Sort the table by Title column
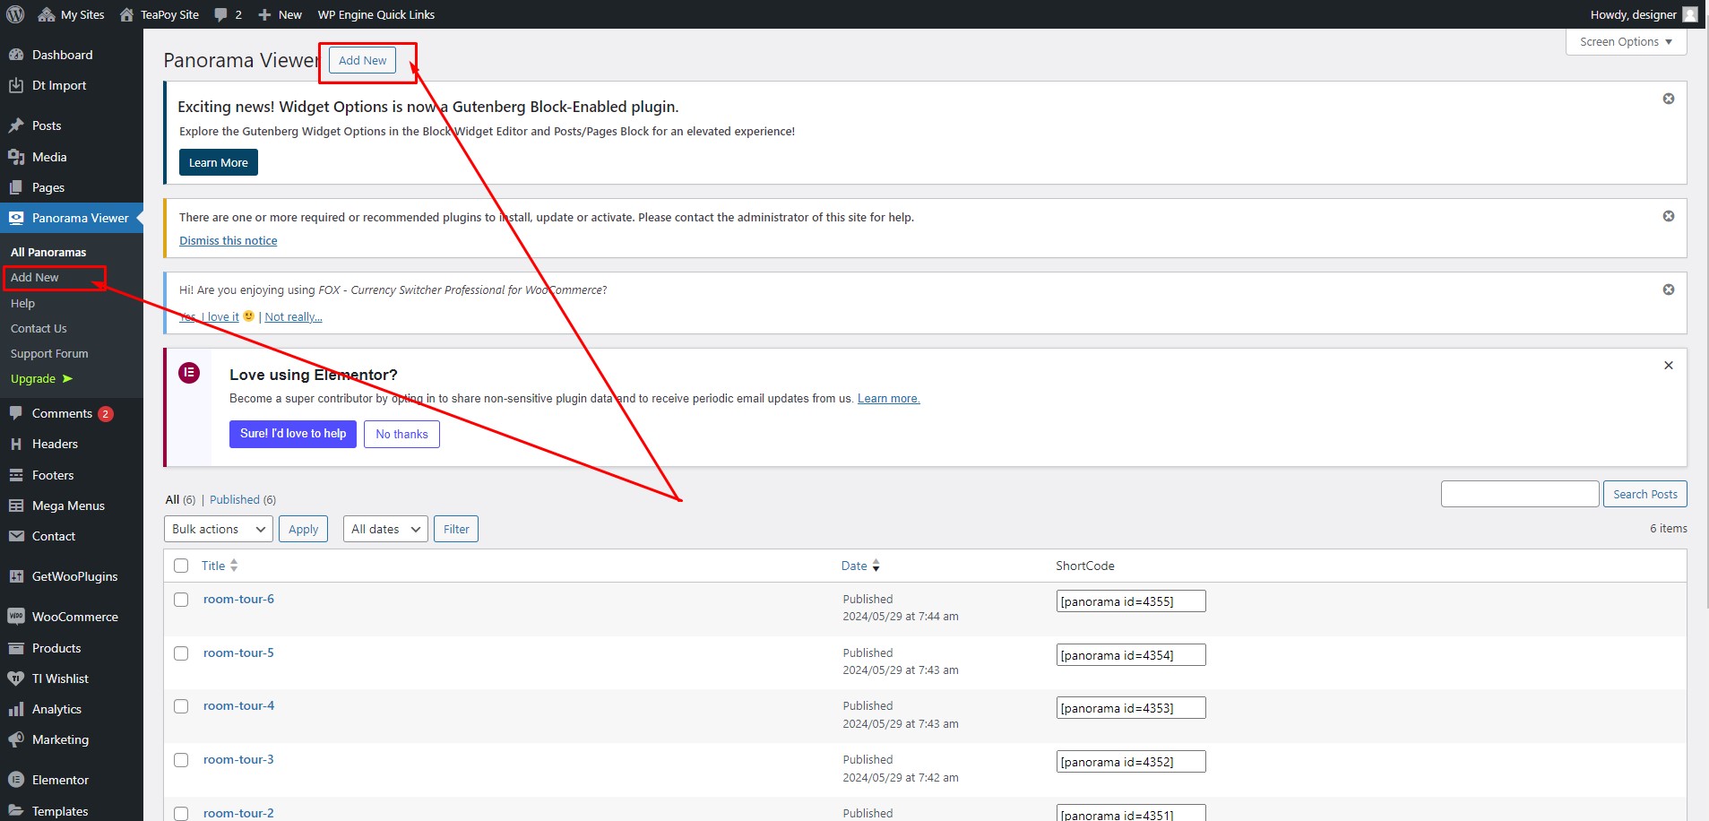Viewport: 1709px width, 821px height. [x=220, y=566]
